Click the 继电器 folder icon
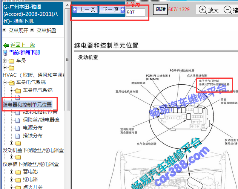The width and height of the screenshot is (238, 189). click(x=18, y=180)
